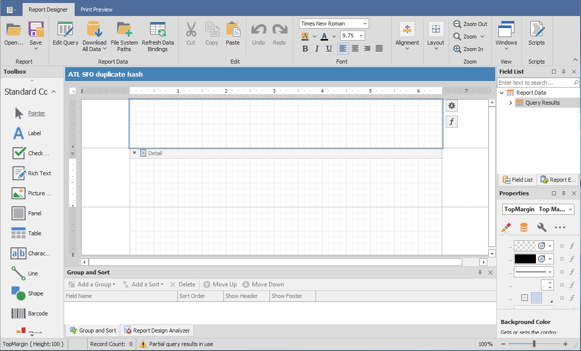Enable italic formatting
Viewport: 581px width, 351px height.
pyautogui.click(x=317, y=48)
